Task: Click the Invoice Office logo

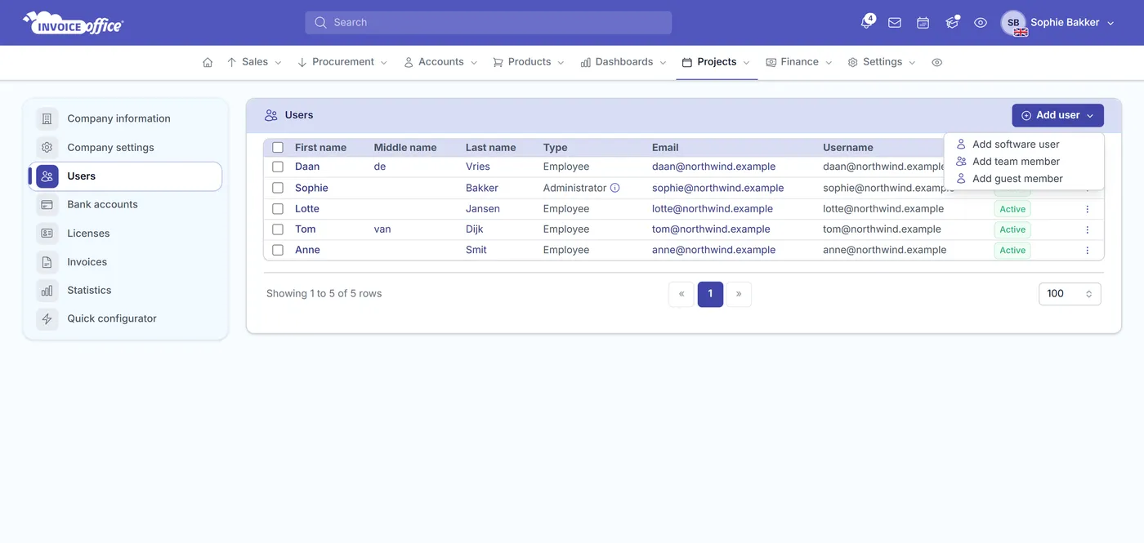Action: pyautogui.click(x=73, y=23)
